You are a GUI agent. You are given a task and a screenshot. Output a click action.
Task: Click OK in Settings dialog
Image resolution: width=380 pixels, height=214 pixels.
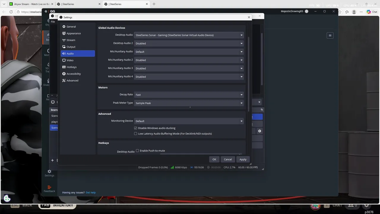click(x=214, y=159)
